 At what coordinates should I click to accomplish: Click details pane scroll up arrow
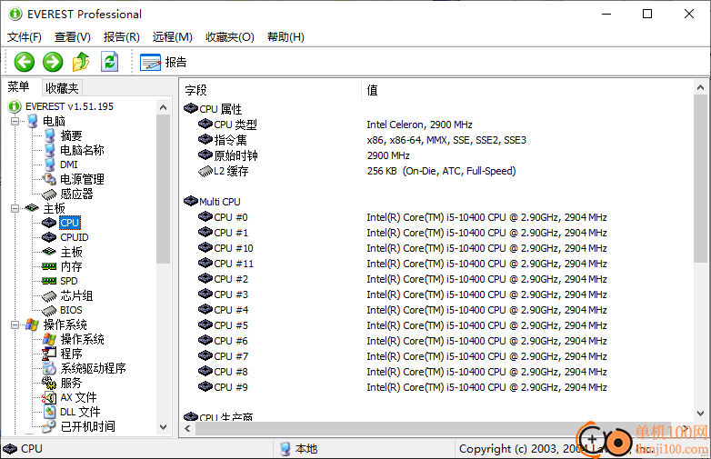point(700,87)
